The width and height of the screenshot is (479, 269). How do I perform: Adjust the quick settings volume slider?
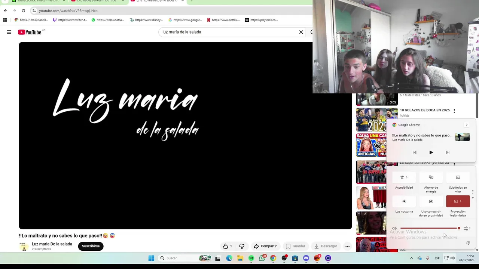click(430, 228)
